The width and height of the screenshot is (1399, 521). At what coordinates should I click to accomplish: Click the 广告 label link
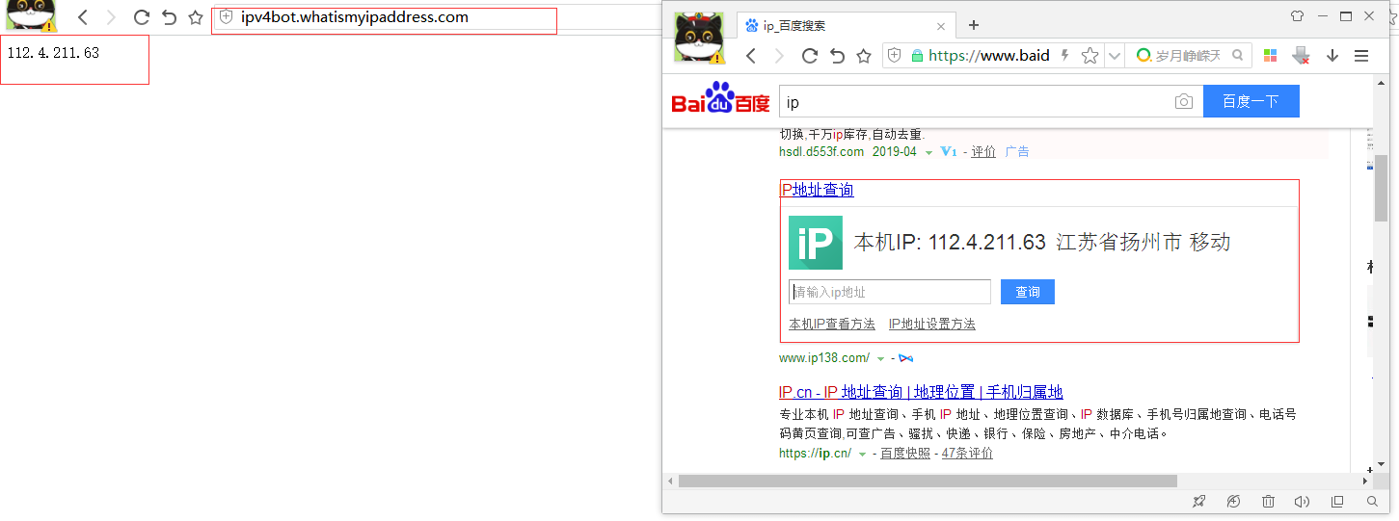pos(1017,151)
